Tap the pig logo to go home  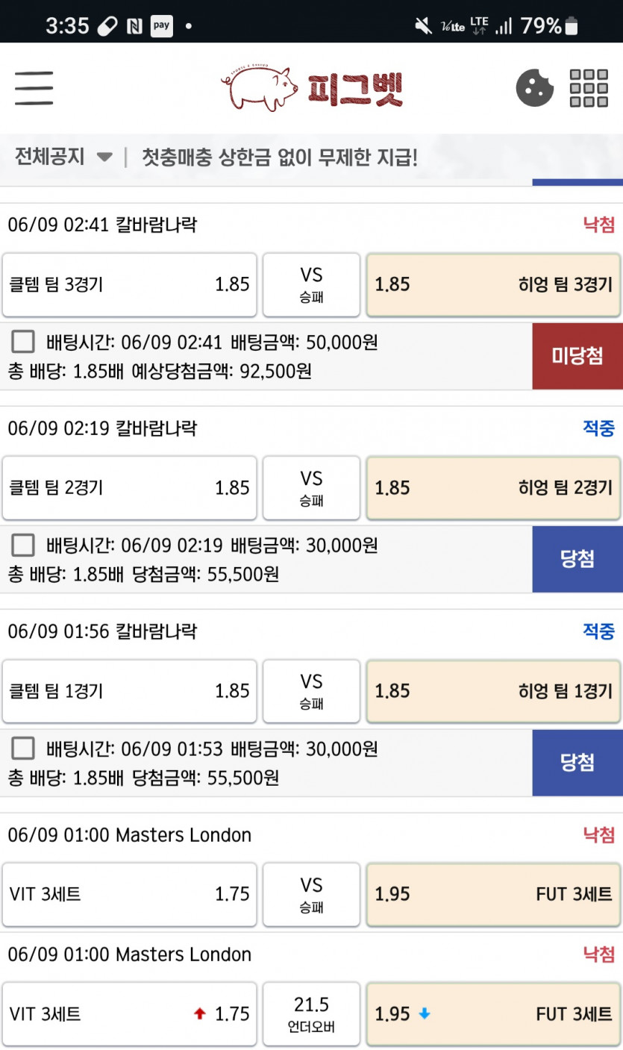point(312,89)
